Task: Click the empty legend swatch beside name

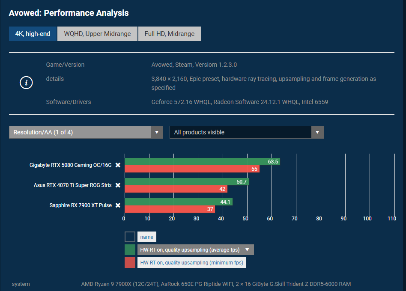Action: coord(130,237)
